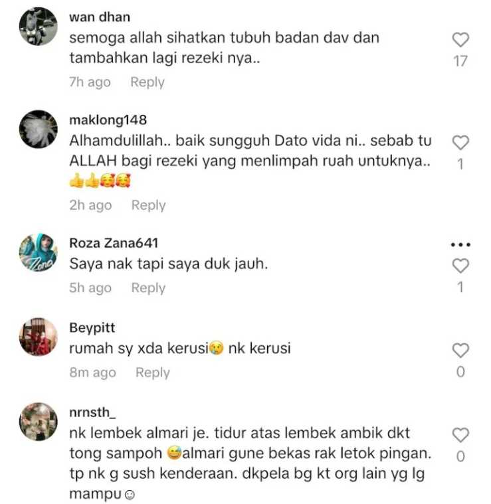
Task: Like Beypitt's comment about kerusi
Action: (460, 351)
